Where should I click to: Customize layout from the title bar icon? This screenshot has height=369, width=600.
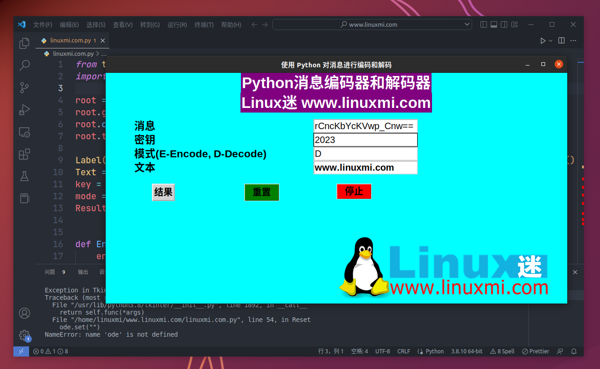coord(515,24)
